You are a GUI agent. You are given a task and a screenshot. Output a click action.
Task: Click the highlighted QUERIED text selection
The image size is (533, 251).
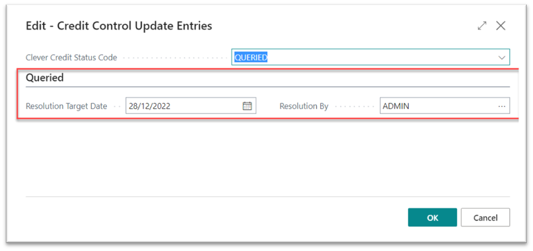[x=251, y=58]
